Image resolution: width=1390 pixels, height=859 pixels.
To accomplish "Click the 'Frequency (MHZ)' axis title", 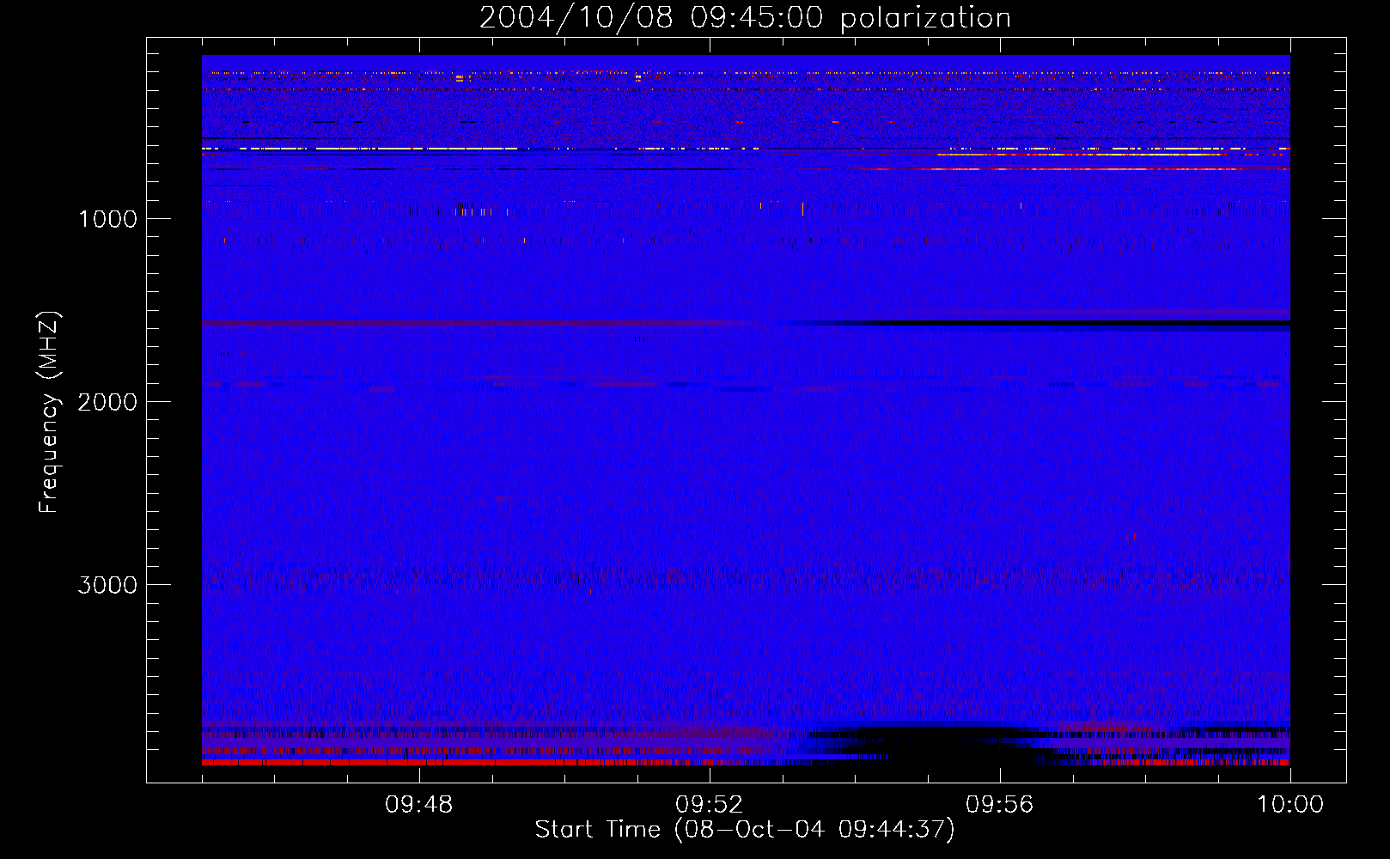I will (49, 411).
